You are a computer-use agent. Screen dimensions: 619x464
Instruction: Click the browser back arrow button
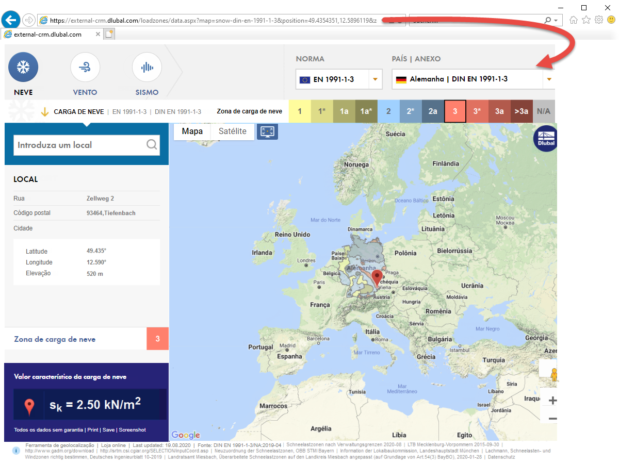11,20
